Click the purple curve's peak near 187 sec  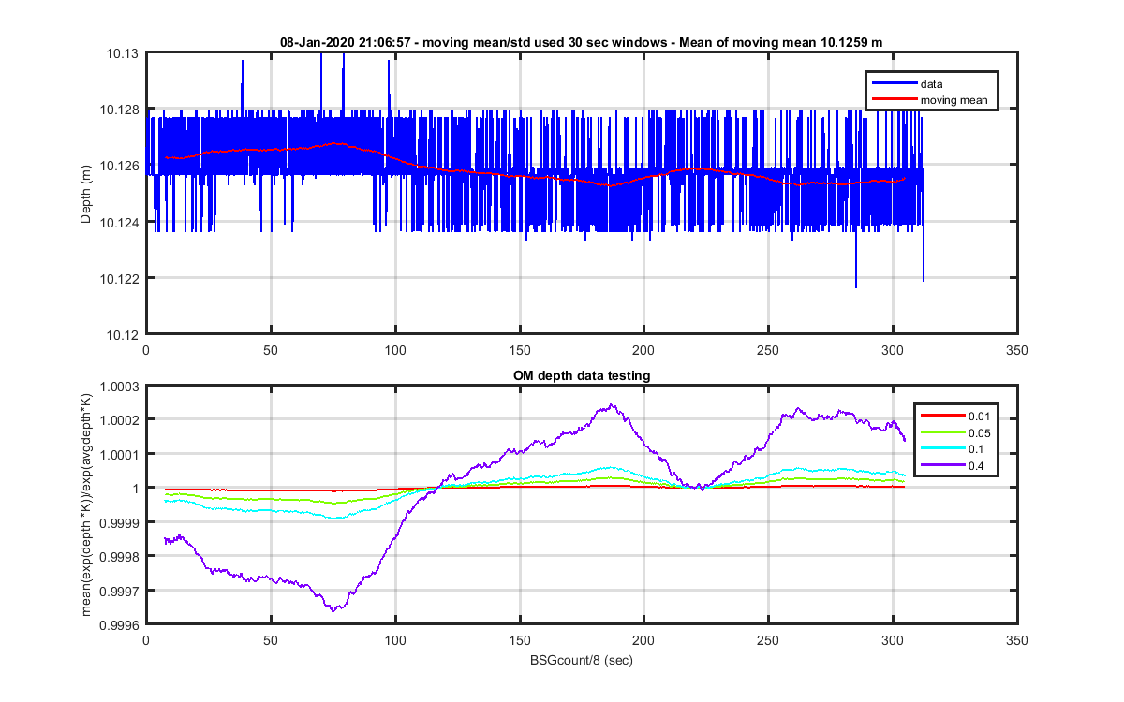tap(612, 405)
